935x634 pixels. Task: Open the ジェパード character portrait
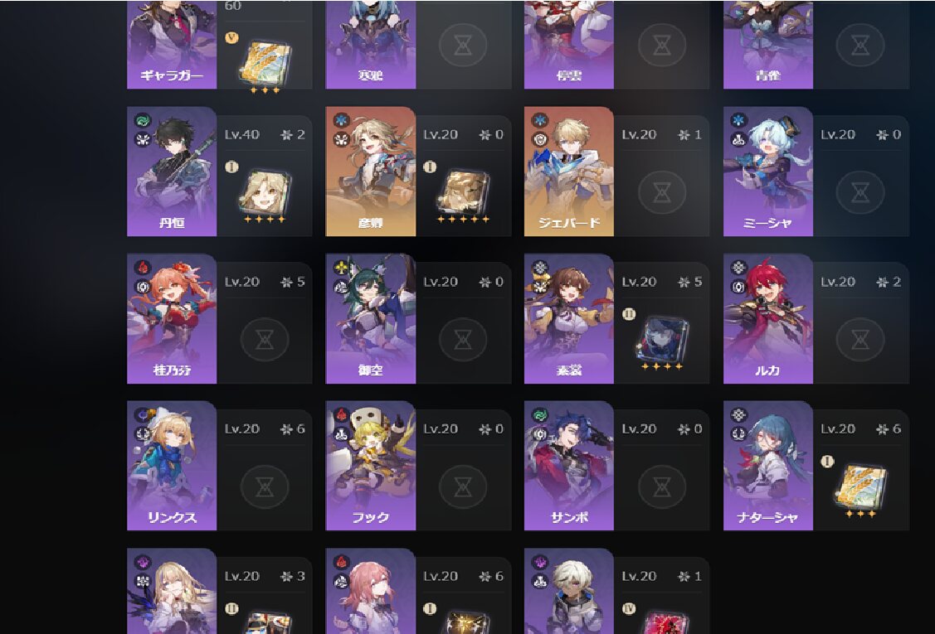coord(569,172)
